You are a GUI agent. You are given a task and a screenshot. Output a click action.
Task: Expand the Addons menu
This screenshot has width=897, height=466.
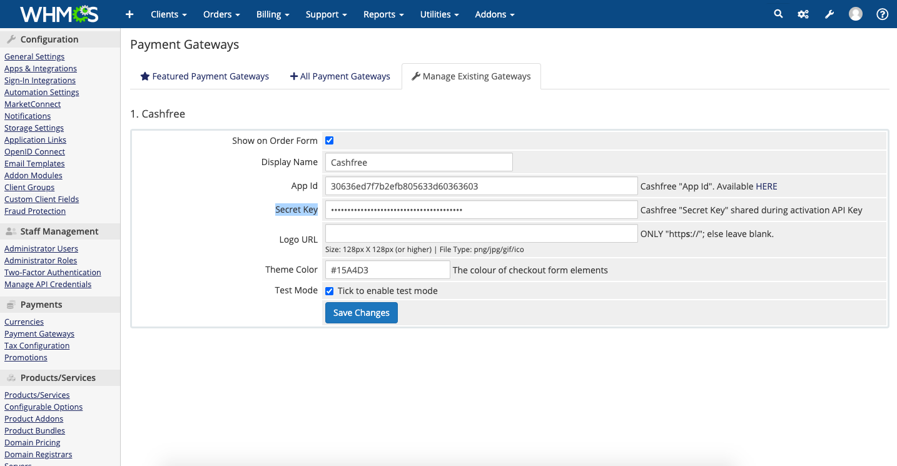[x=495, y=14]
